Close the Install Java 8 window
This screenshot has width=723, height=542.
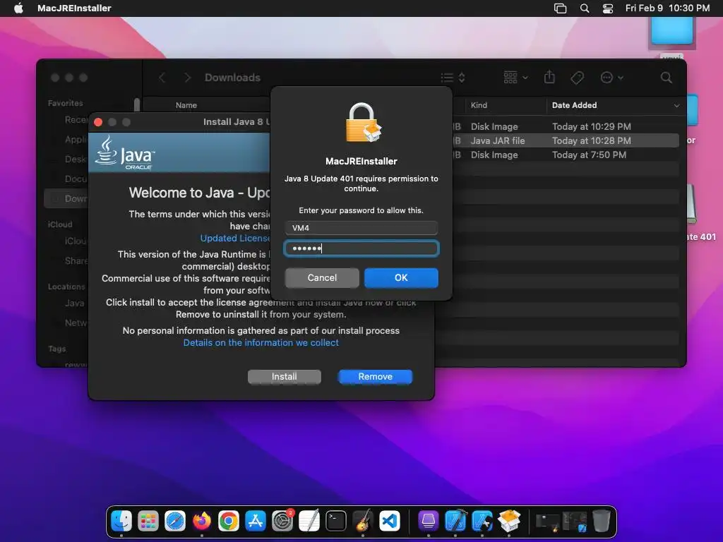[97, 121]
